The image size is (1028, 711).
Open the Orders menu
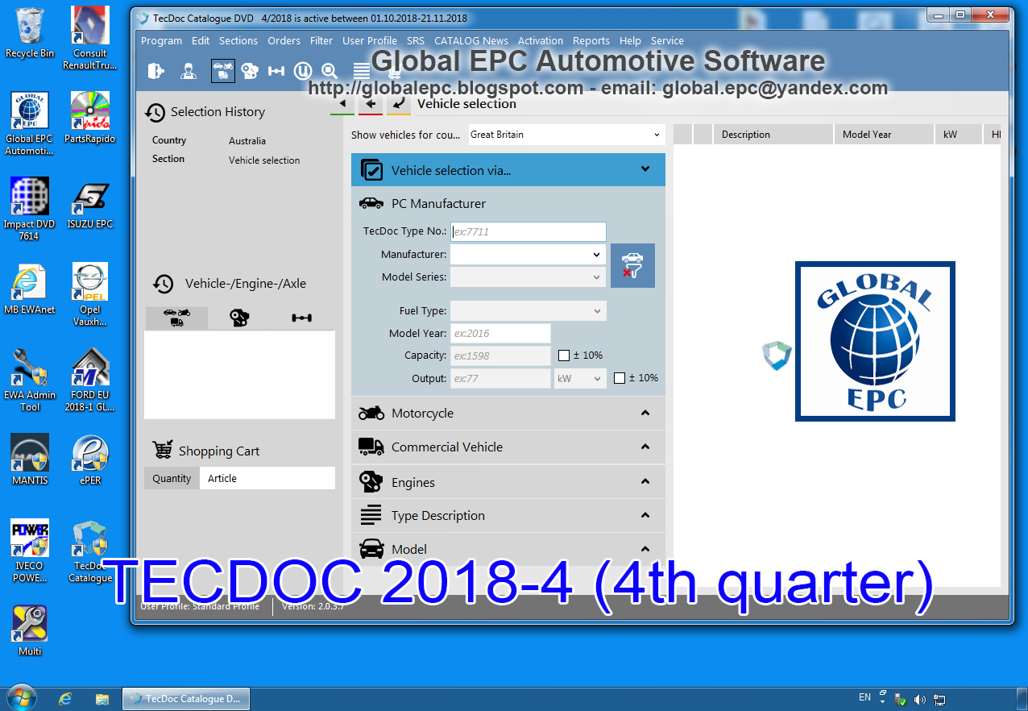pyautogui.click(x=284, y=40)
